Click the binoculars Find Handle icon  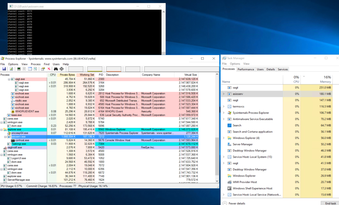coord(56,69)
